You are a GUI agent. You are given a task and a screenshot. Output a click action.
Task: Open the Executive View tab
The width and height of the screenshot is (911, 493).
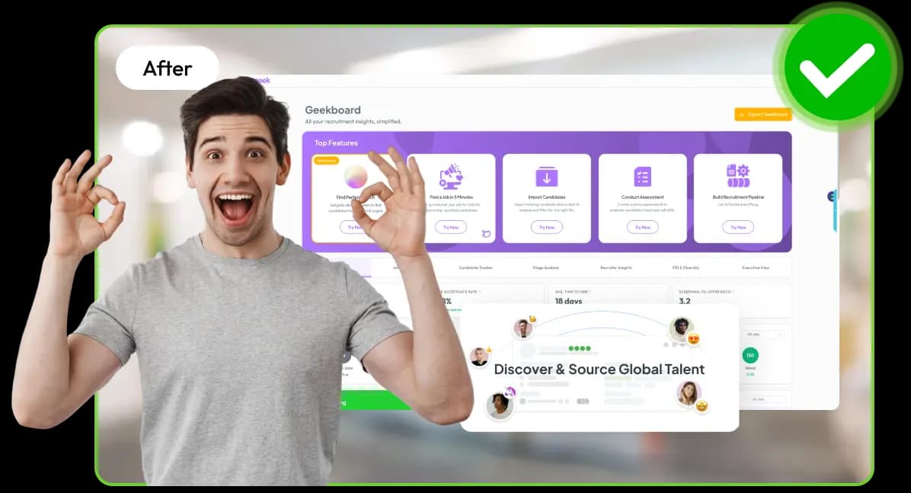[x=756, y=268]
